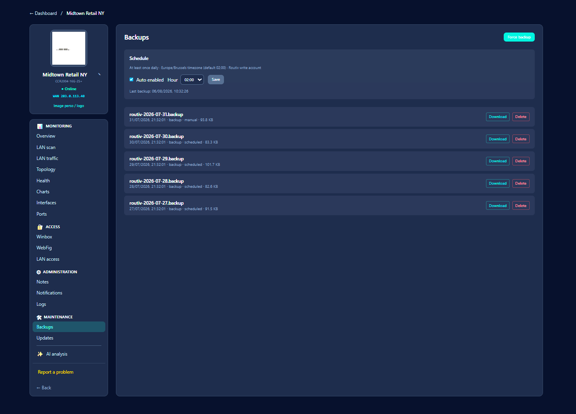Click the router device thumbnail image
The width and height of the screenshot is (576, 414).
pos(69,48)
